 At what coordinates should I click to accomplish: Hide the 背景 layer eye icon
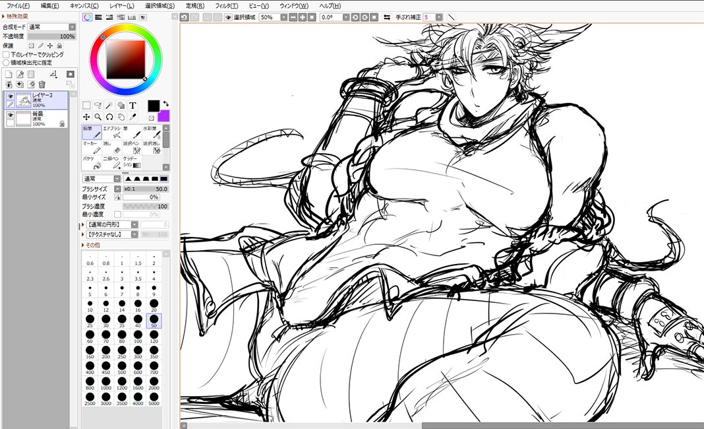(11, 115)
